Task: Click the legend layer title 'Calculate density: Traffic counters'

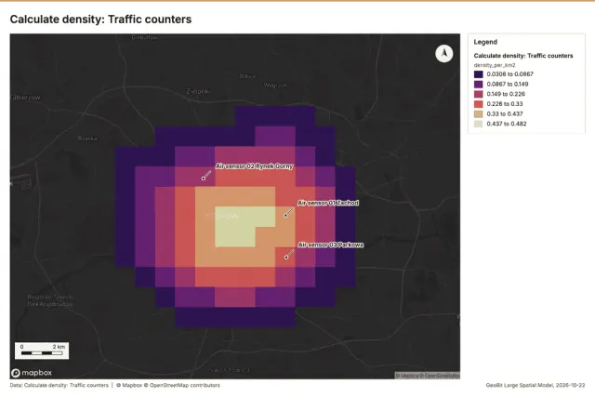Action: [x=523, y=56]
